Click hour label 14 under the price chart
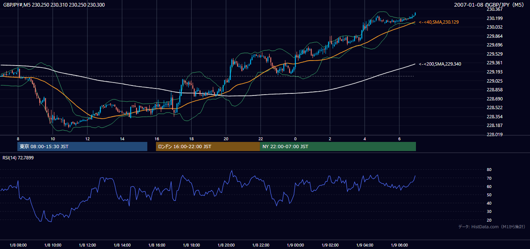 122,139
